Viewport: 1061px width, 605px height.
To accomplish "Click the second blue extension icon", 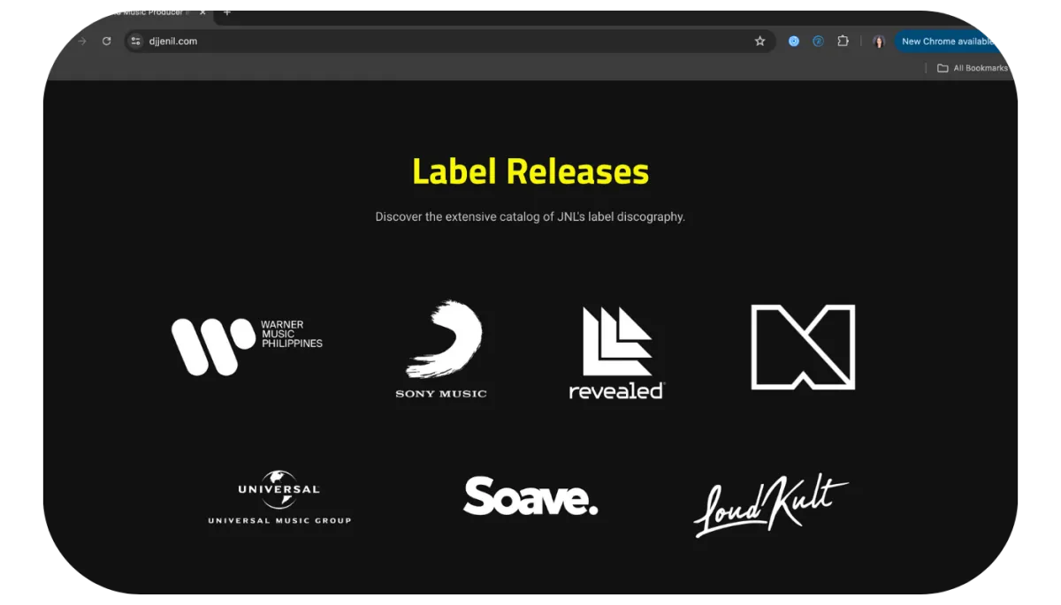I will click(818, 41).
